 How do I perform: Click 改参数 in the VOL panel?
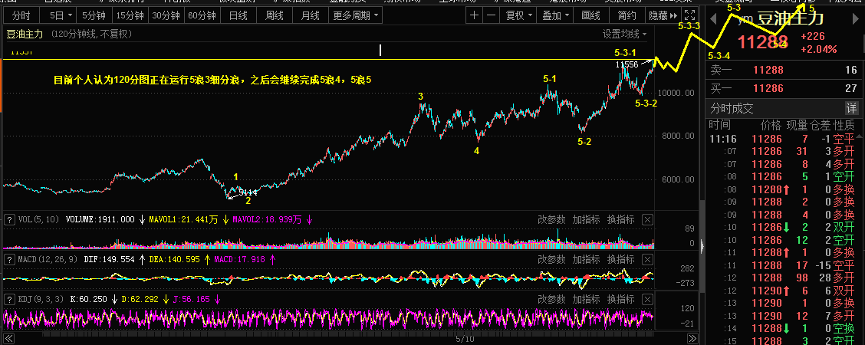[551, 219]
